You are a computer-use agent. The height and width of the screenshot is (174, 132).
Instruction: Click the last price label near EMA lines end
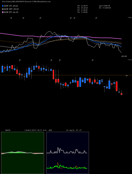pos(124,56)
